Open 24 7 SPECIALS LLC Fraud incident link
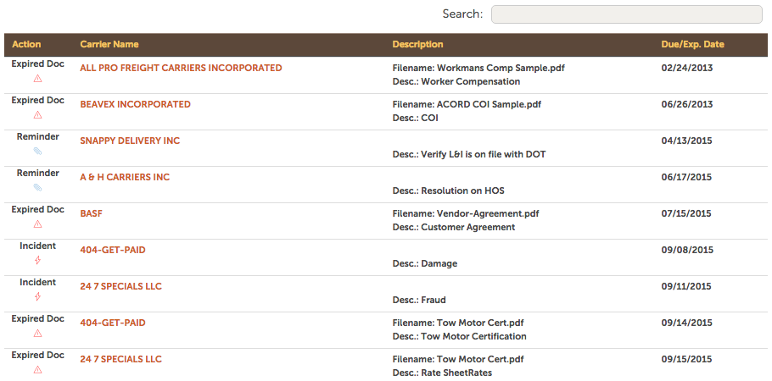The width and height of the screenshot is (772, 381). [121, 286]
